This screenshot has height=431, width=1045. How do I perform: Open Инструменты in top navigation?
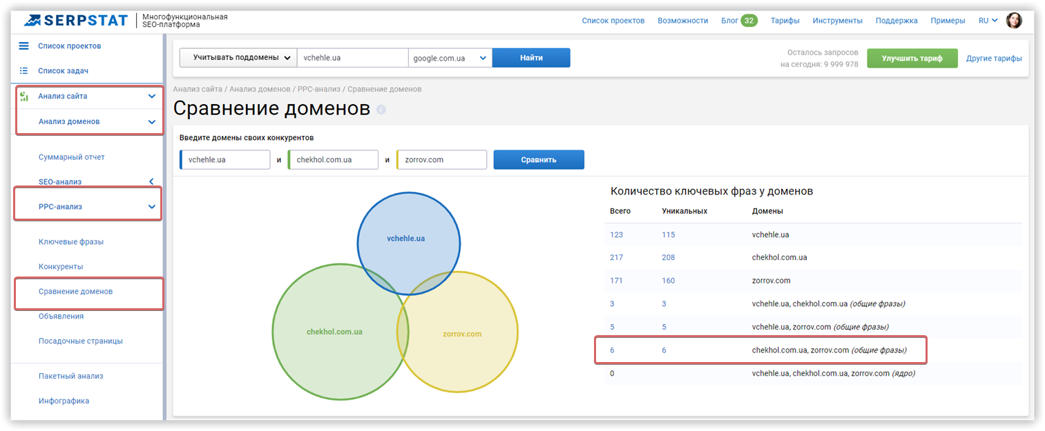pos(838,21)
